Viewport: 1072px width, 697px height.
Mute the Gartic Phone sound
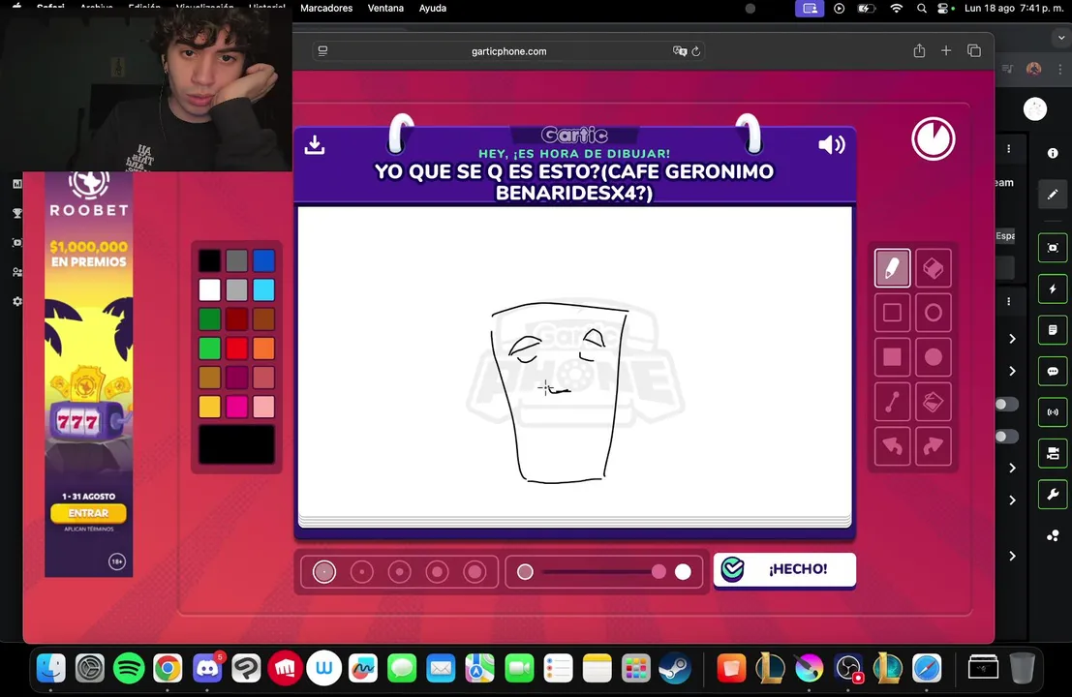click(831, 145)
